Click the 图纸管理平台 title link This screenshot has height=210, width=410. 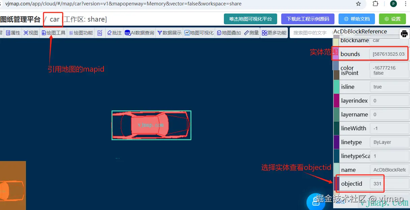[x=20, y=19]
